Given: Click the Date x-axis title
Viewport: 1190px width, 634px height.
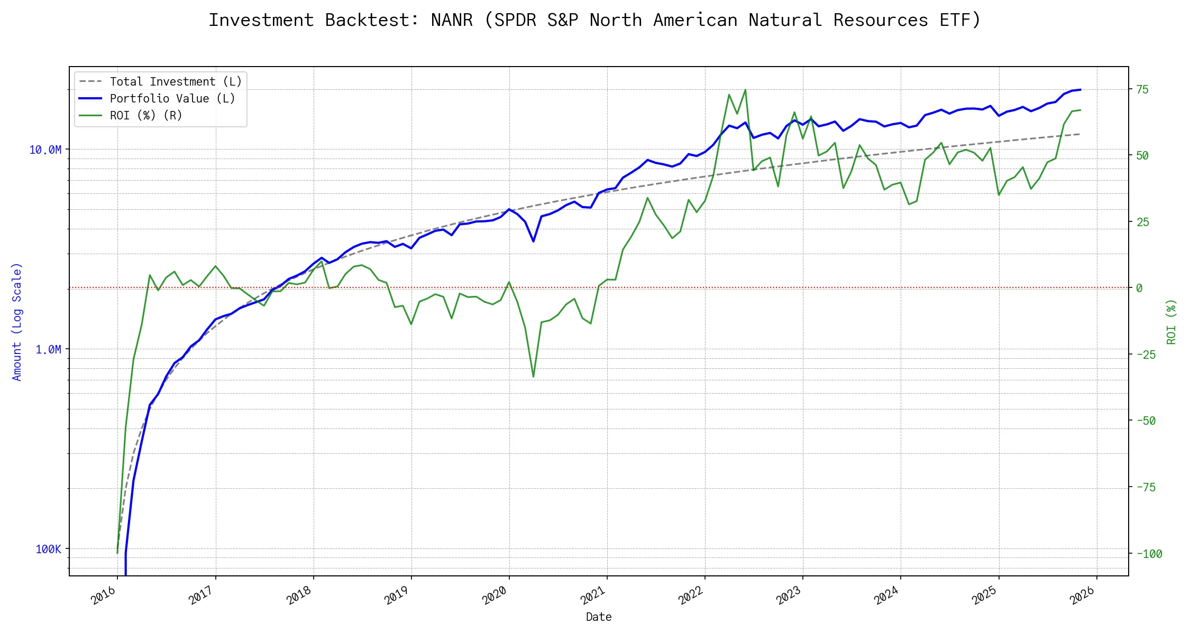Looking at the screenshot, I should 599,617.
